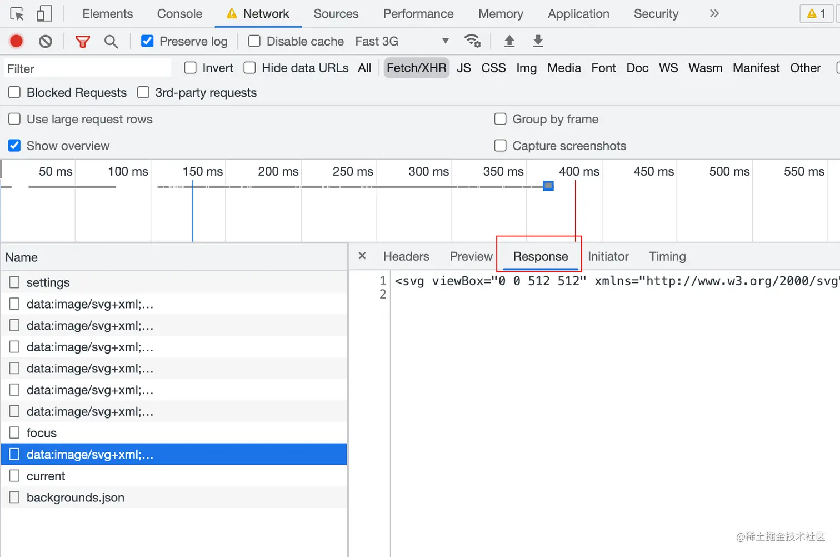840x557 pixels.
Task: Toggle the device toolbar icon
Action: coord(44,14)
